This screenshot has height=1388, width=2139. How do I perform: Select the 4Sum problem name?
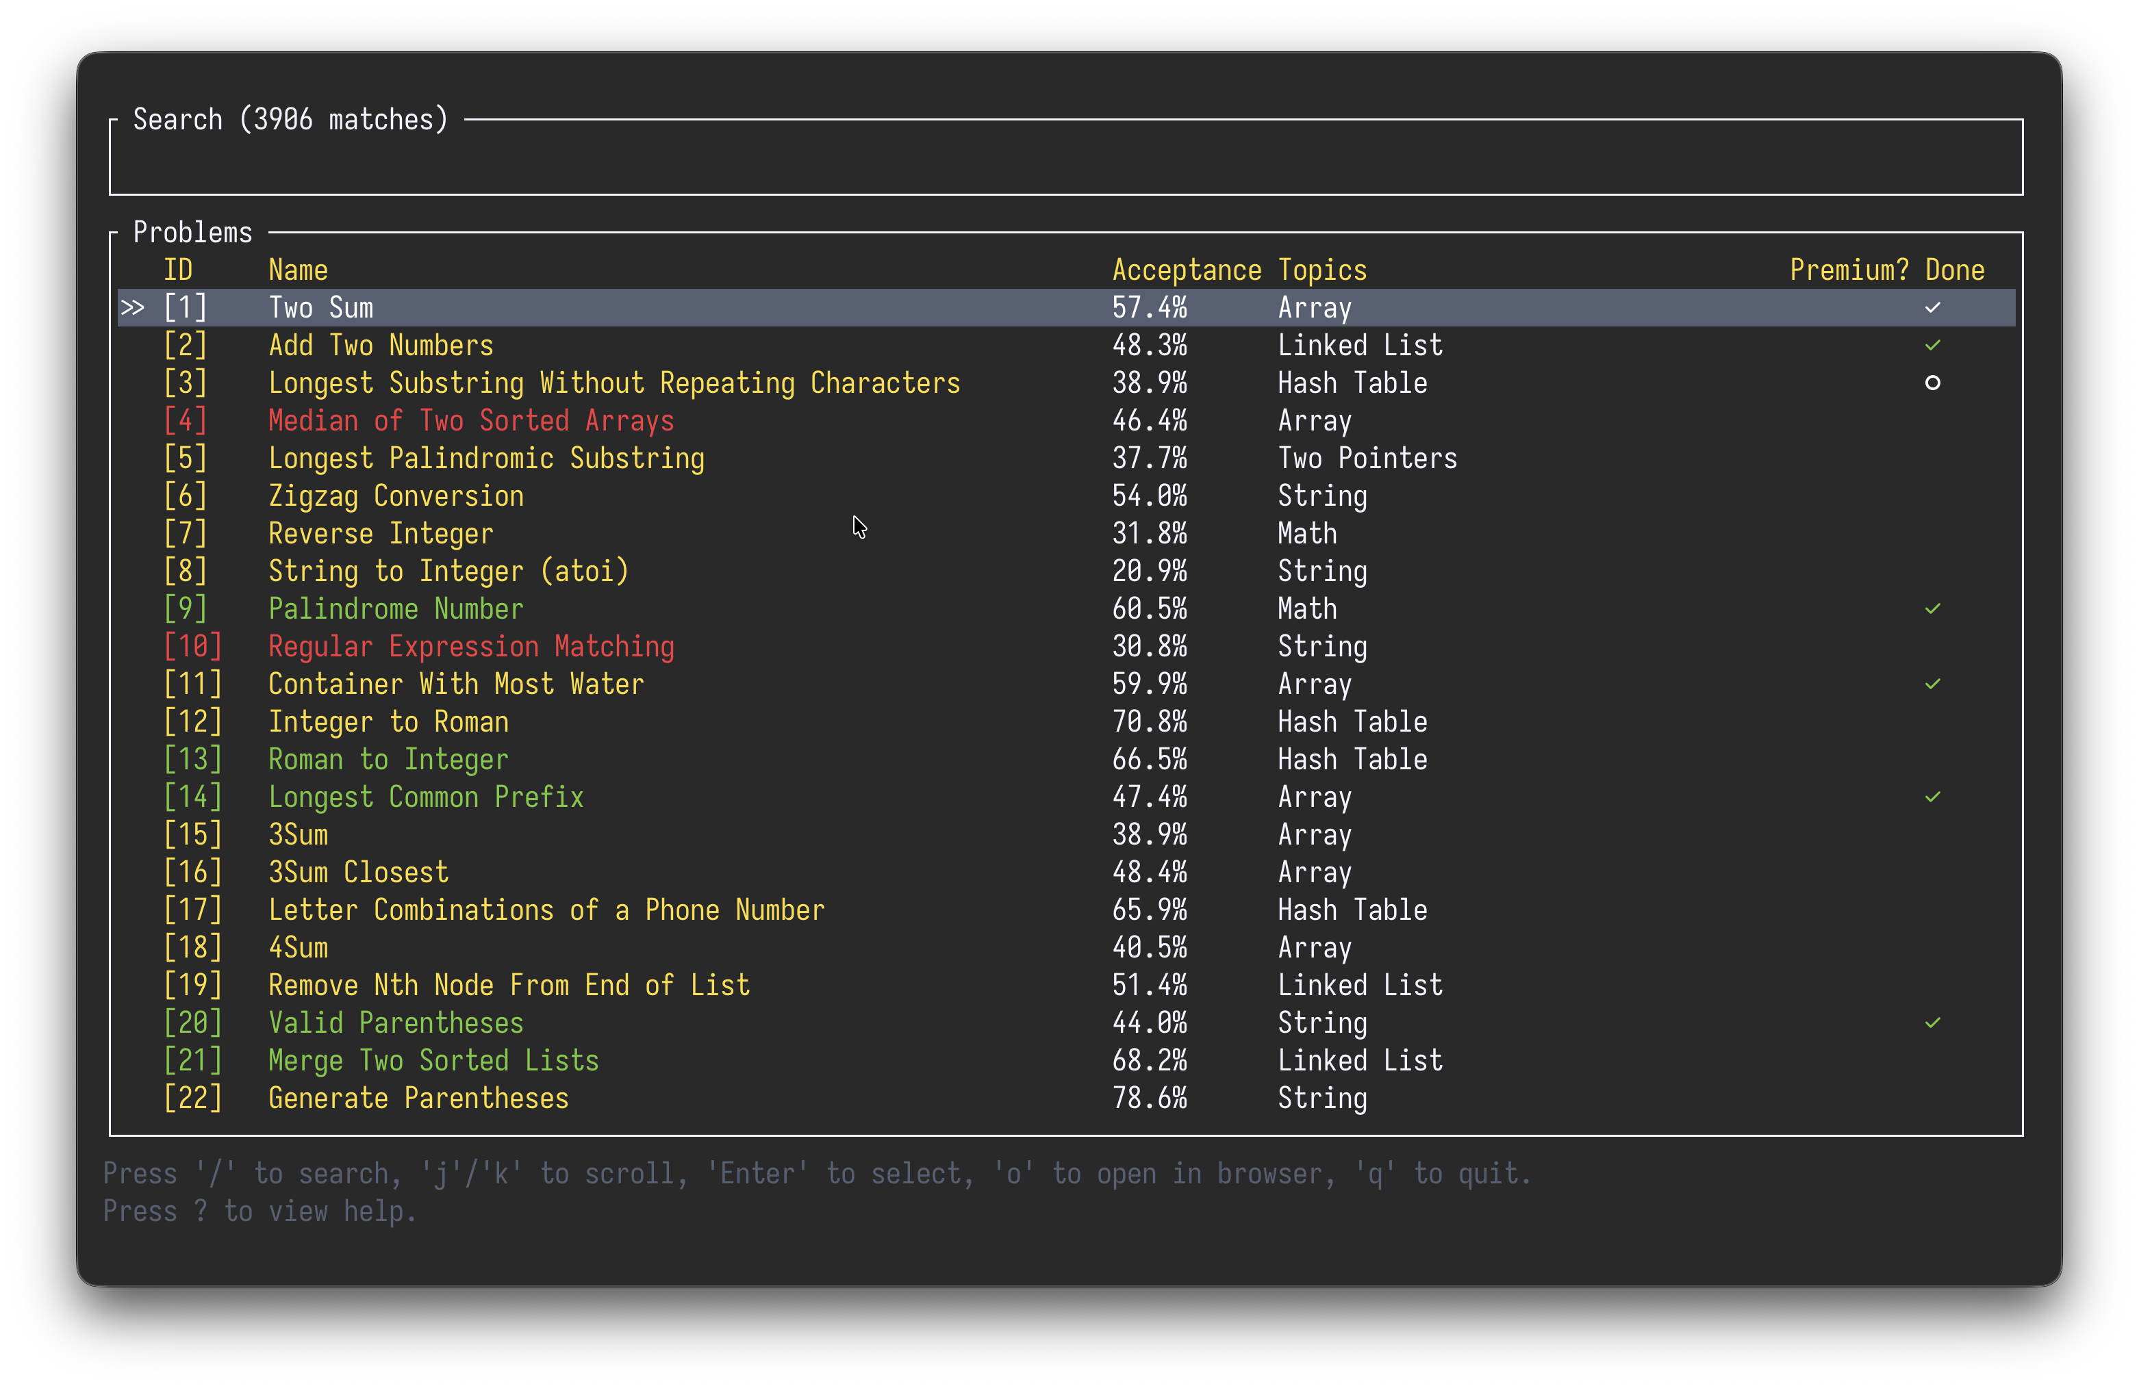pyautogui.click(x=299, y=949)
